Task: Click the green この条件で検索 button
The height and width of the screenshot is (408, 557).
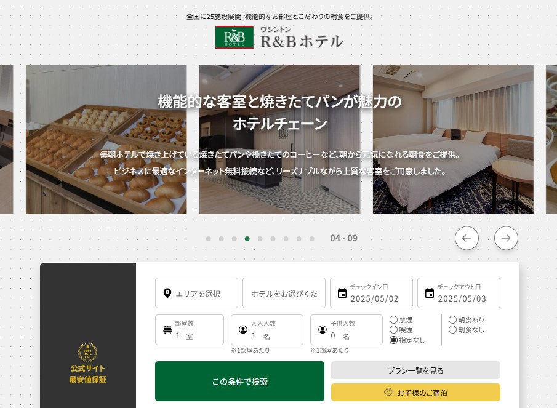Action: [x=240, y=382]
